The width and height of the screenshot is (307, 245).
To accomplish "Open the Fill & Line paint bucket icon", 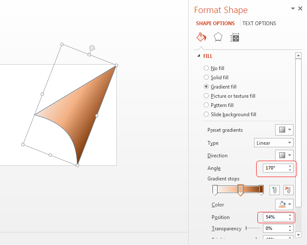I will [201, 37].
